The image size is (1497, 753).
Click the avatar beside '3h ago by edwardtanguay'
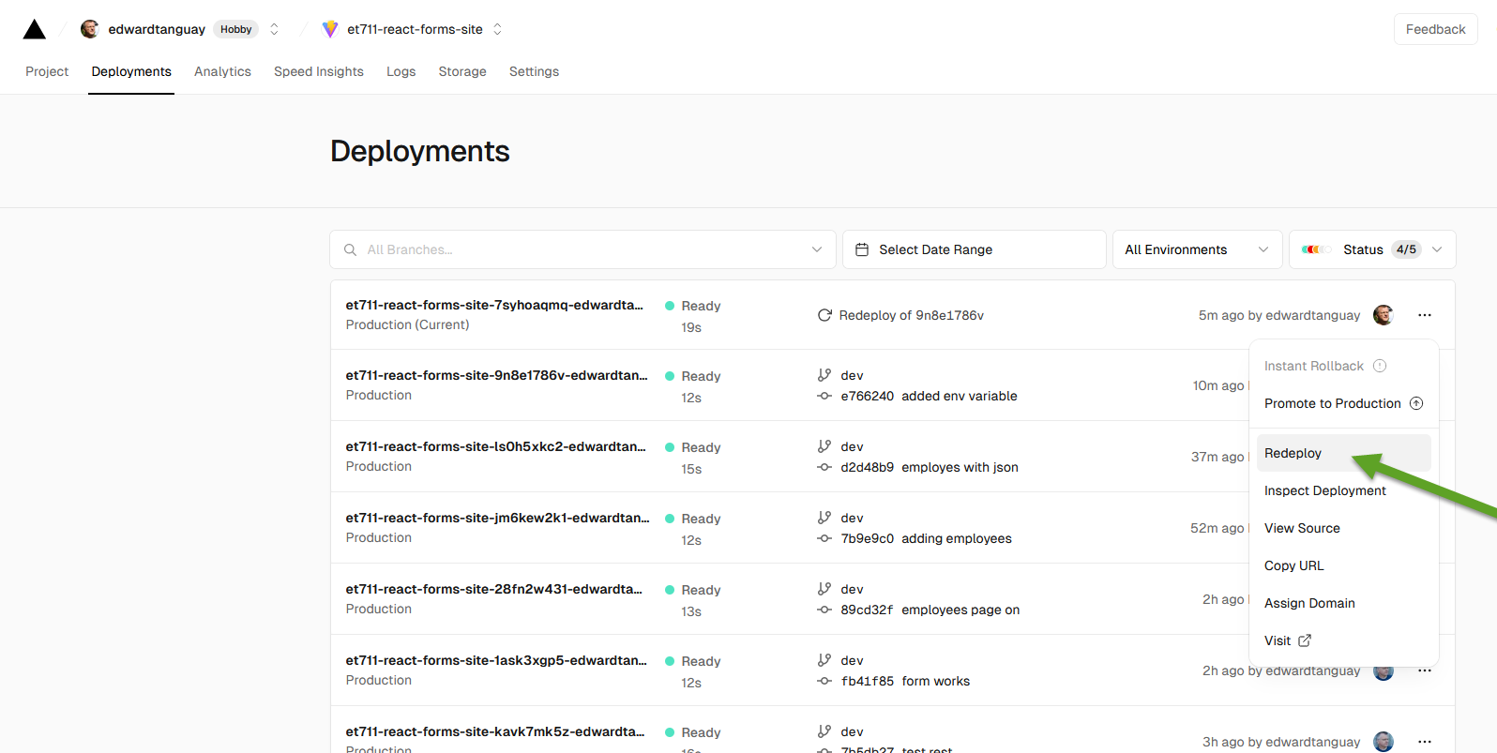click(x=1384, y=742)
